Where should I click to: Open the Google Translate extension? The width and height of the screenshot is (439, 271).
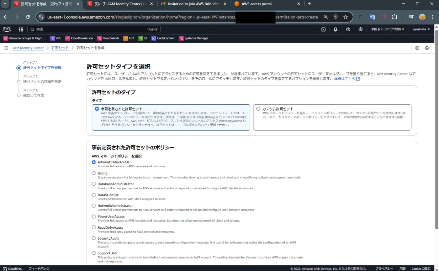click(372, 17)
